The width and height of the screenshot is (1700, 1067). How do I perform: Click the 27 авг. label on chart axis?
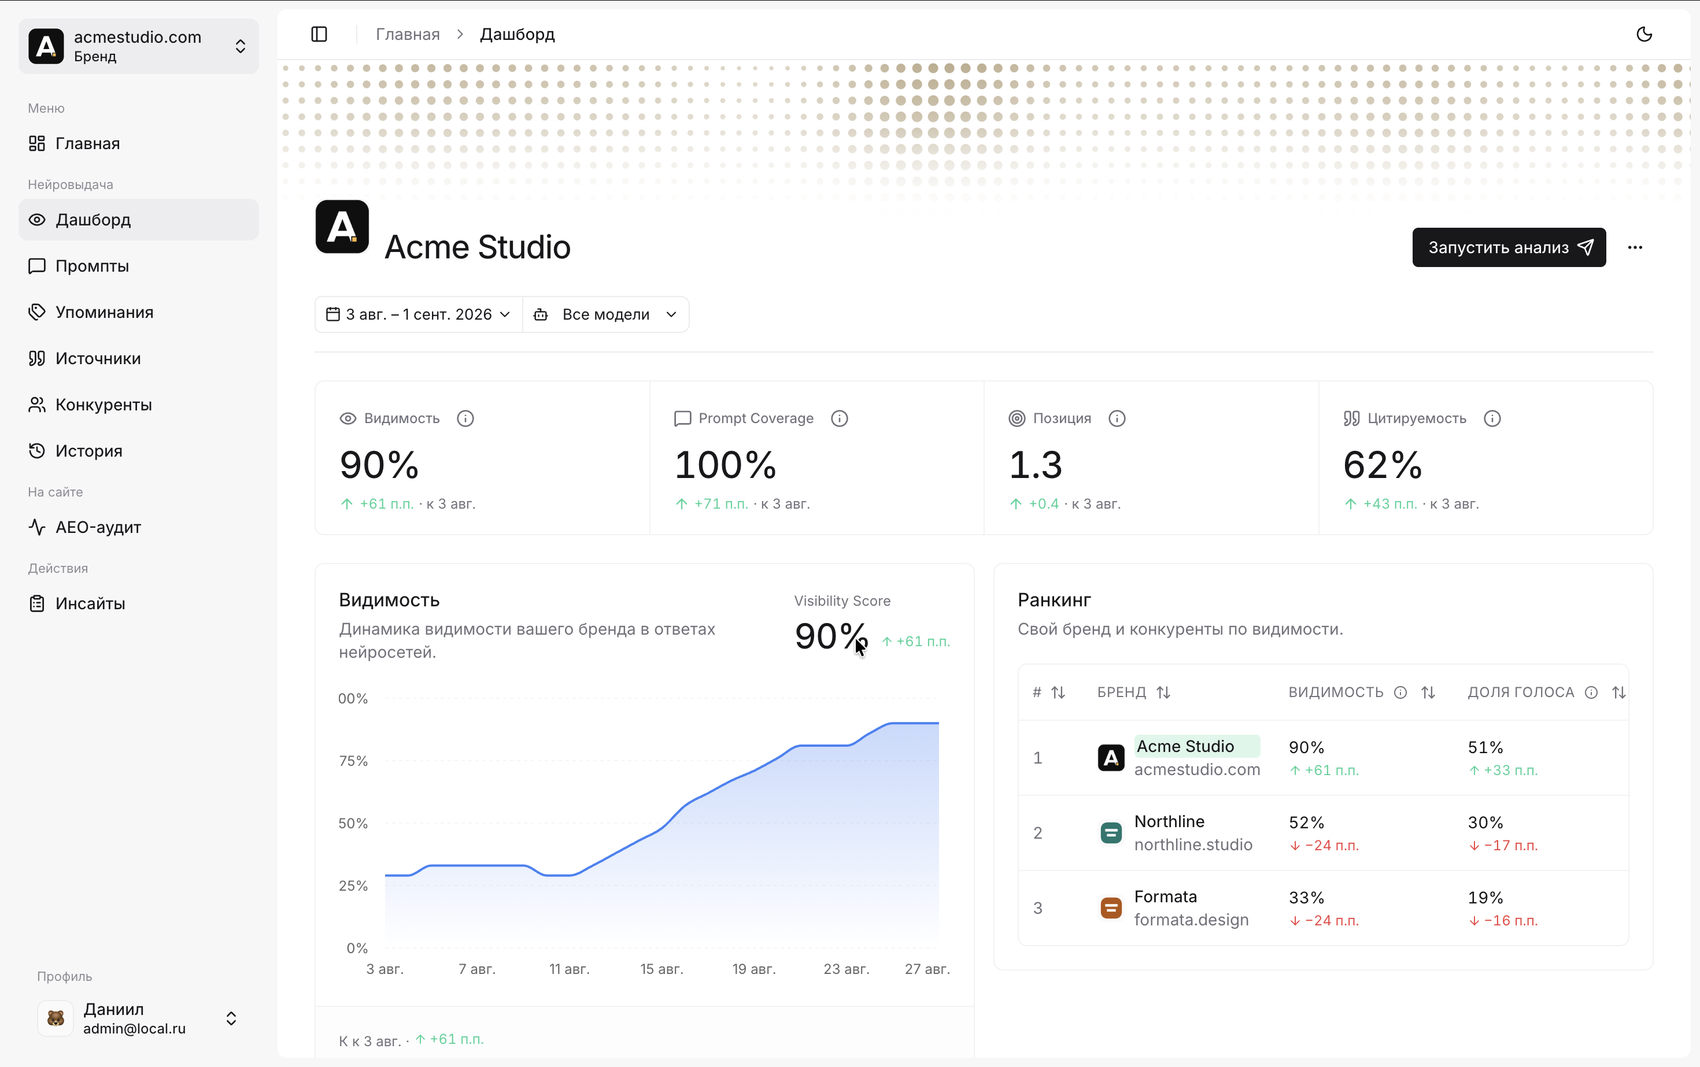927,969
